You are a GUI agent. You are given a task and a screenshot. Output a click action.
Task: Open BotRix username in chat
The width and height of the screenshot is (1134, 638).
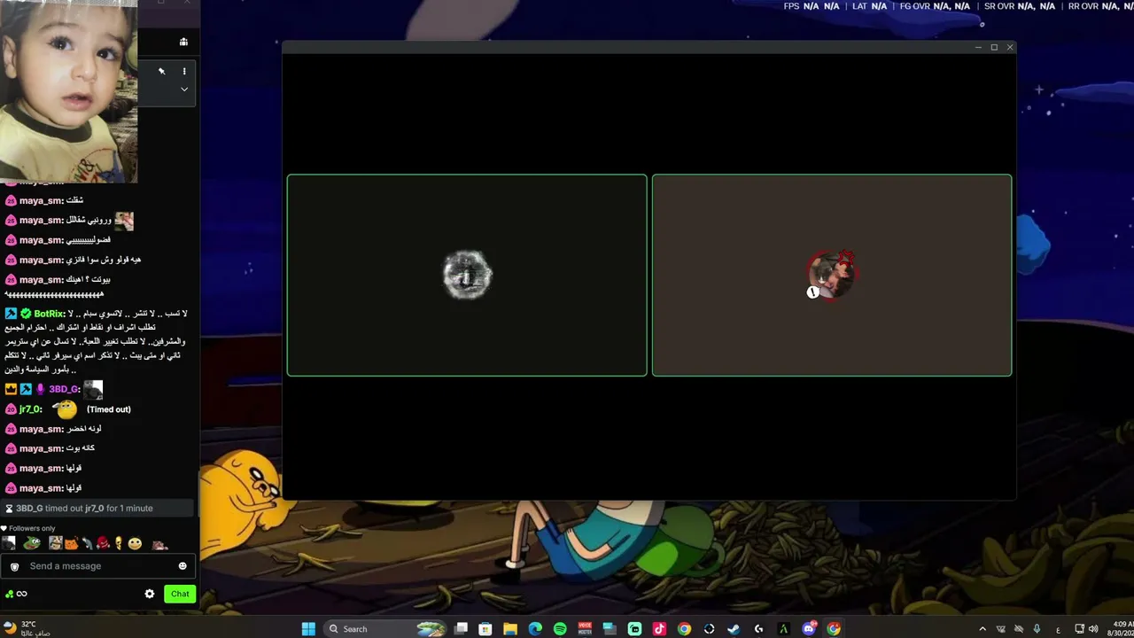(x=49, y=314)
